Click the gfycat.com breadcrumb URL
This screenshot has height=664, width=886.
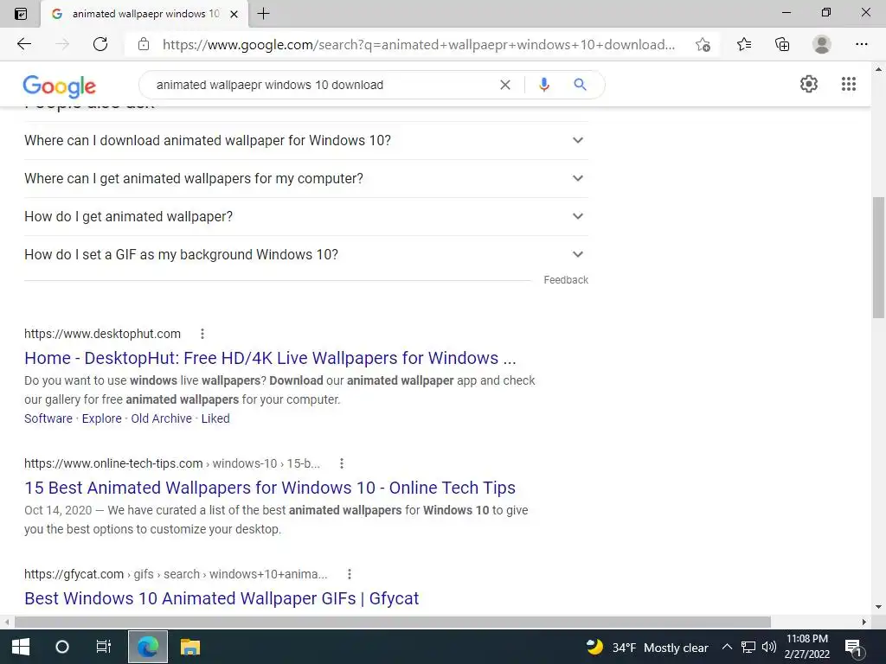(x=176, y=574)
